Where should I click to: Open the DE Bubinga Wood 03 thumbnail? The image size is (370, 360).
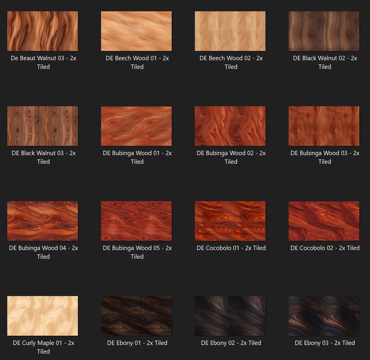click(x=324, y=126)
